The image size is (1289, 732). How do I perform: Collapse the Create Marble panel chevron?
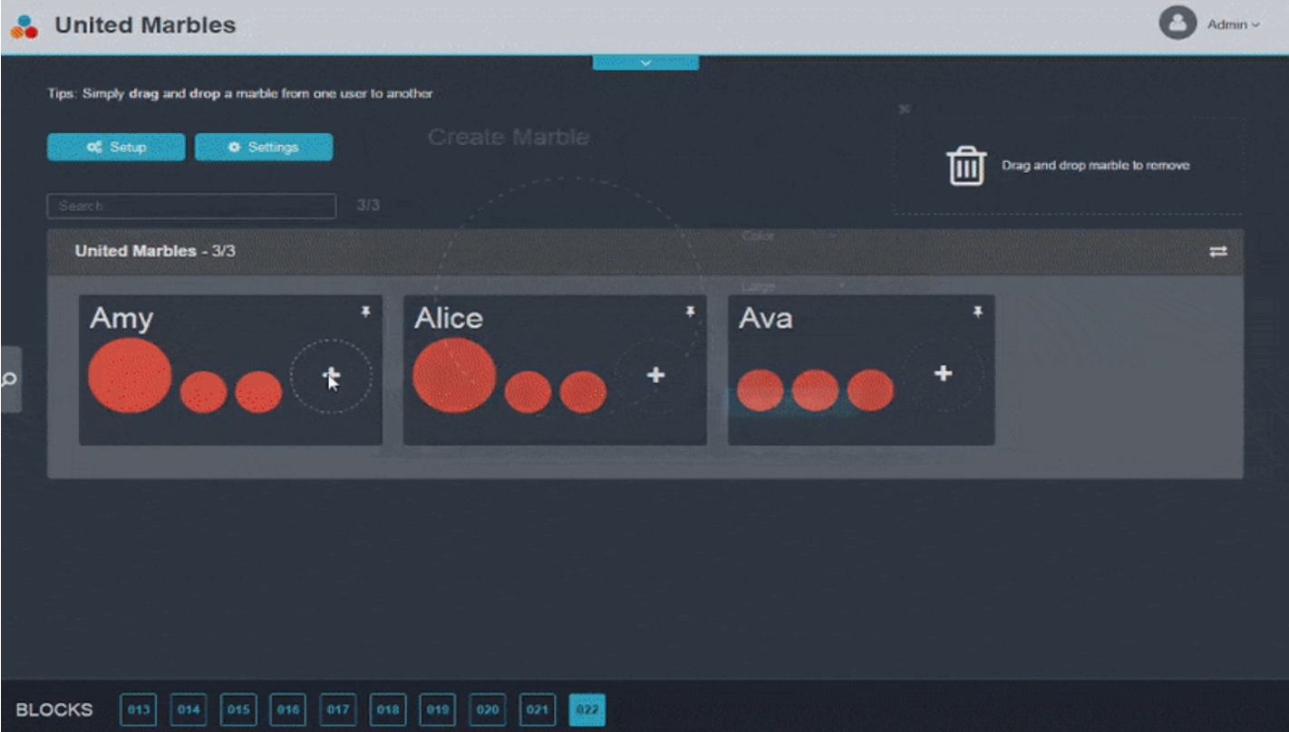coord(645,60)
